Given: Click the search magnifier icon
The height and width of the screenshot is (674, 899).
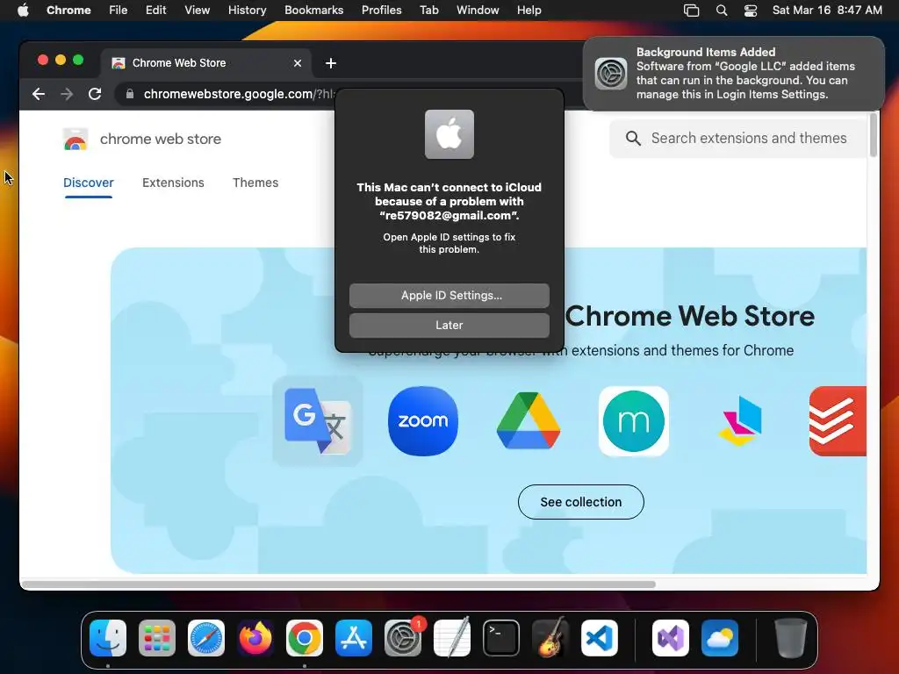Looking at the screenshot, I should pyautogui.click(x=633, y=138).
